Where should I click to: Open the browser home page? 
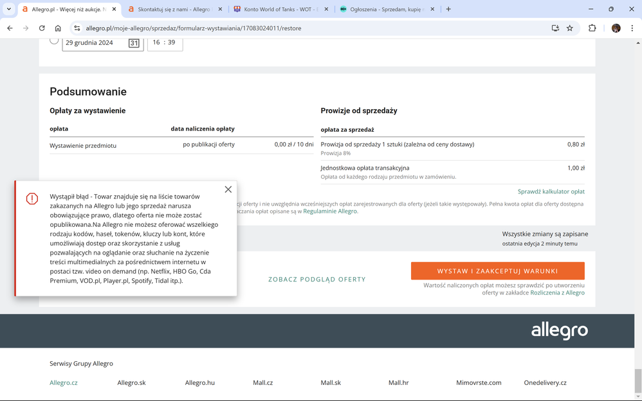click(58, 28)
